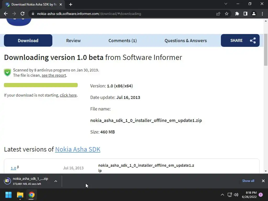Open the Chrome extensions puzzle icon

[x=237, y=14]
